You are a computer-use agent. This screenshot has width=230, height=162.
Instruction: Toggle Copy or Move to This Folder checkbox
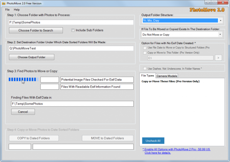pyautogui.click(x=145, y=53)
